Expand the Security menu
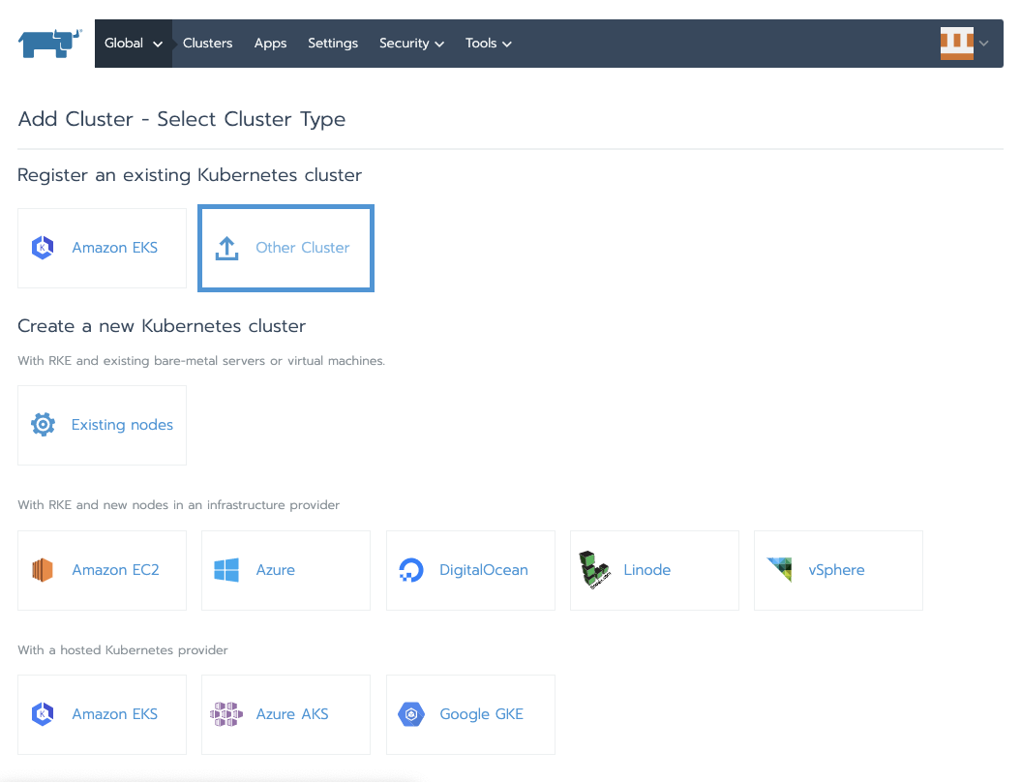The image size is (1021, 782). (411, 44)
